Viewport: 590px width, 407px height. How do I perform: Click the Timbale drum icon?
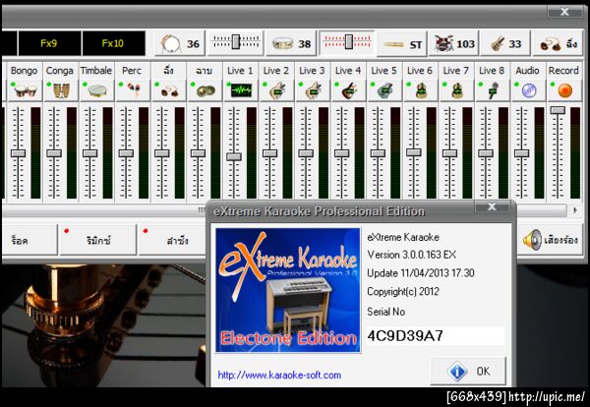coord(97,90)
